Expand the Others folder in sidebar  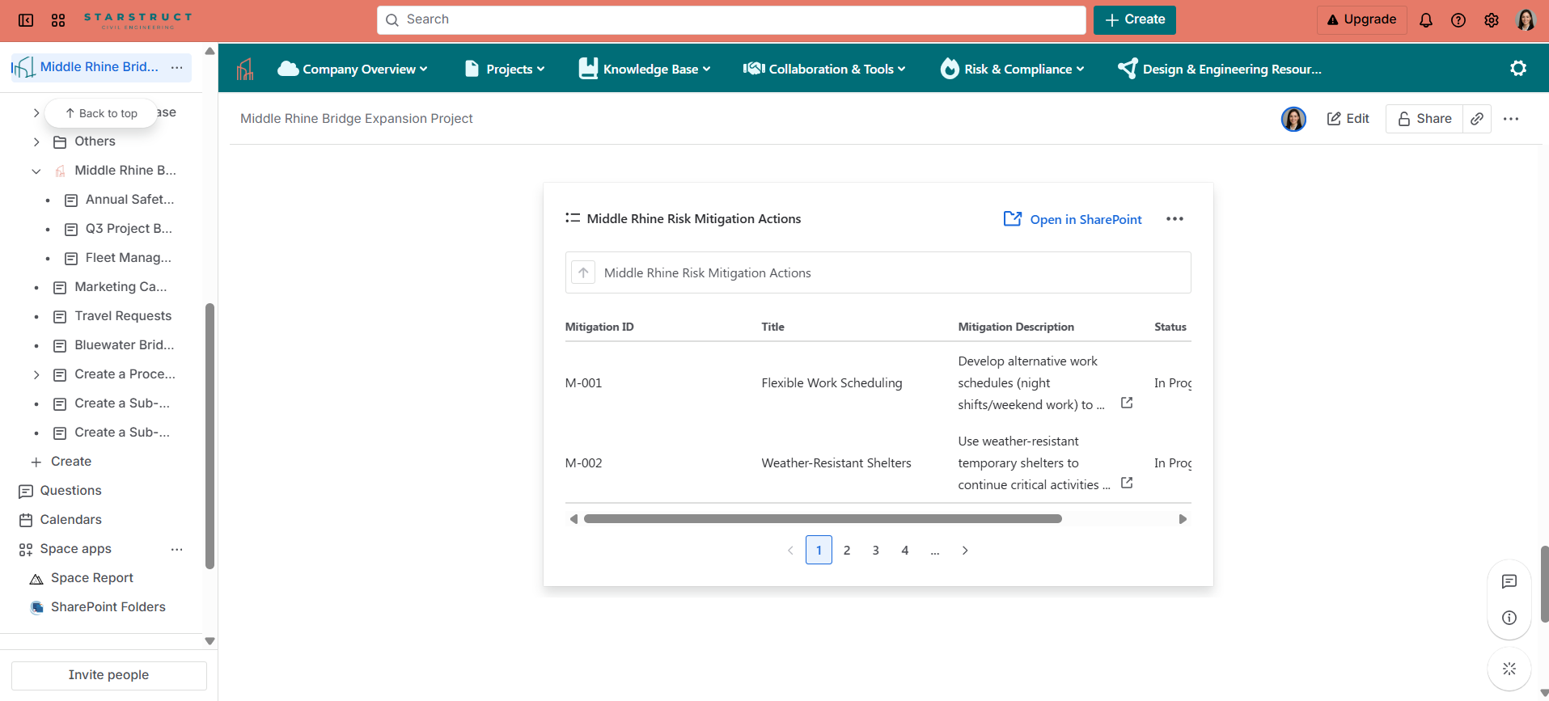36,142
